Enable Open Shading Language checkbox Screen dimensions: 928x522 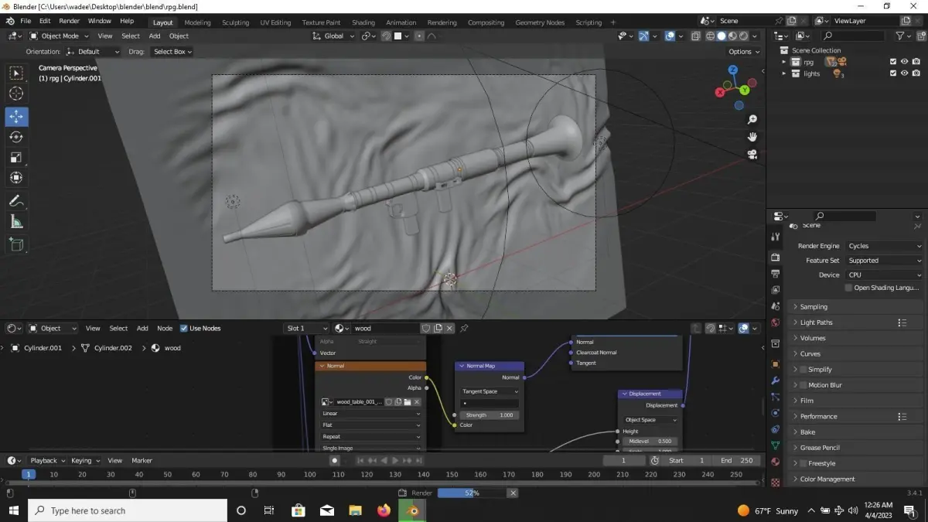[x=848, y=288]
